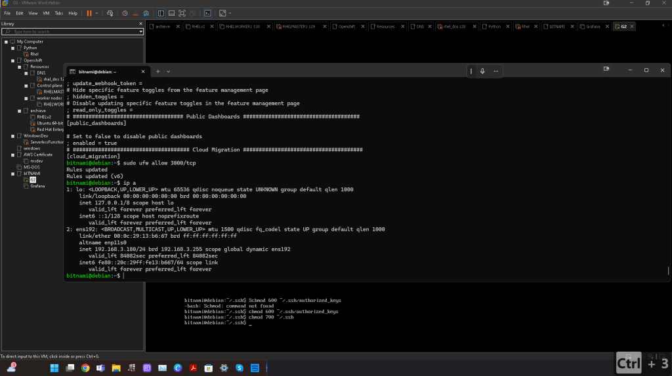Image resolution: width=672 pixels, height=376 pixels.
Task: Open File Explorer from taskbar
Action: (x=116, y=368)
